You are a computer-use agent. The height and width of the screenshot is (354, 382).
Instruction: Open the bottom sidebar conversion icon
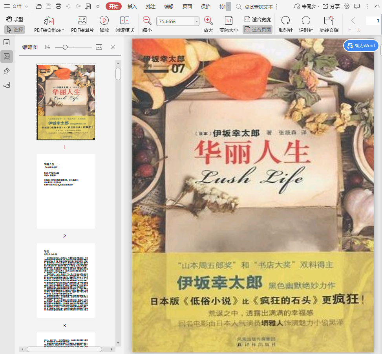pyautogui.click(x=7, y=84)
